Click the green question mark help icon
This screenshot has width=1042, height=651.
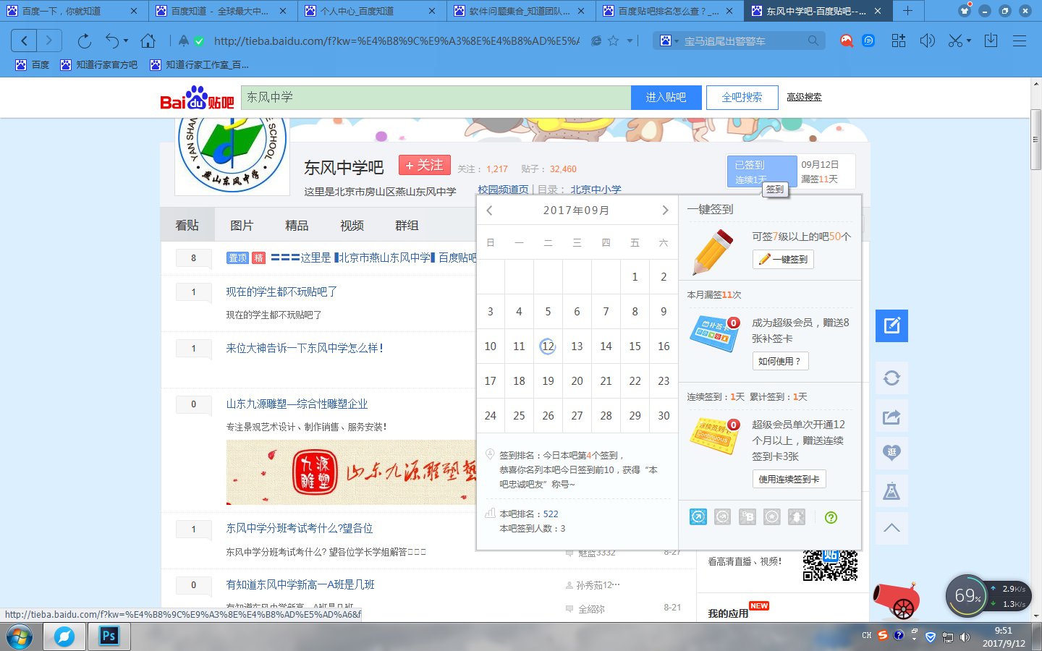[831, 516]
